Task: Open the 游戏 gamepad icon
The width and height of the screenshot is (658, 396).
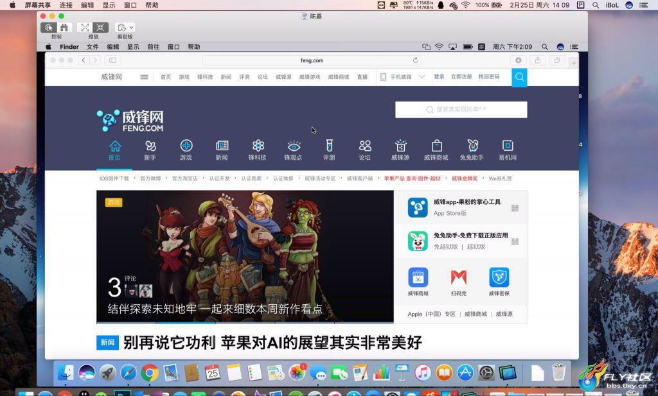Action: tap(186, 150)
